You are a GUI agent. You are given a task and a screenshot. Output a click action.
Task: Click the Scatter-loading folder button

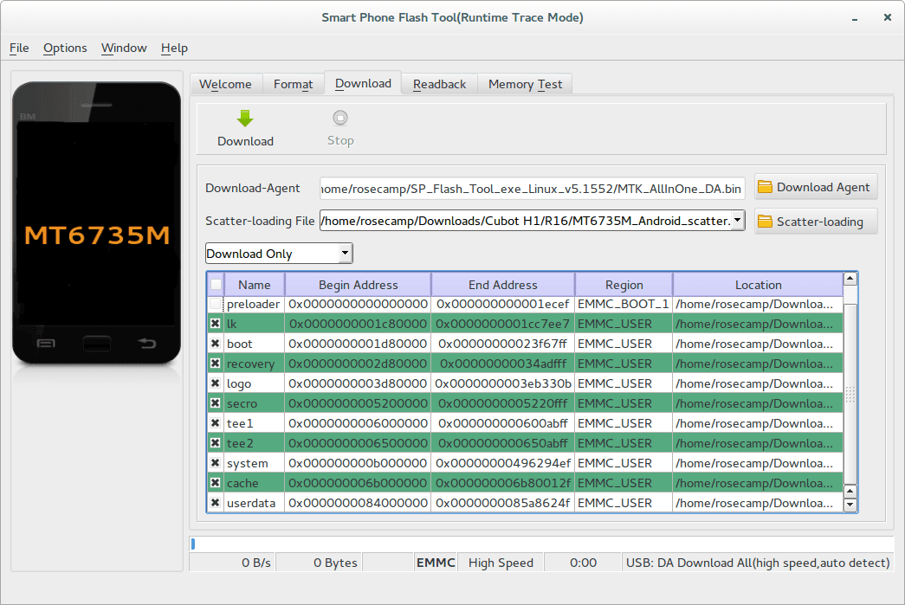click(816, 222)
